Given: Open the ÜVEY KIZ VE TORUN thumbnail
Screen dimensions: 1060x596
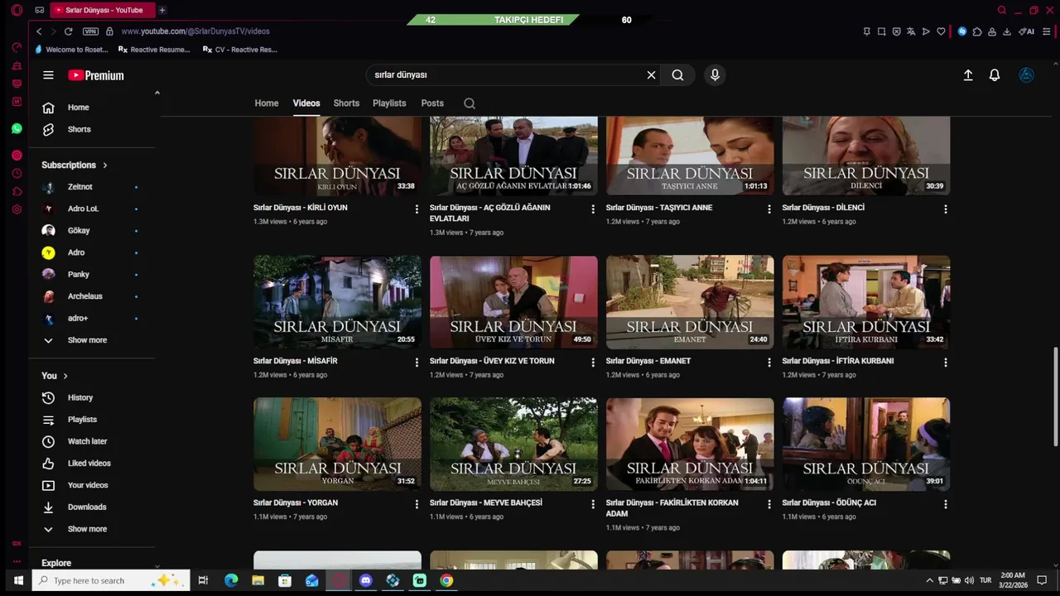Looking at the screenshot, I should (513, 302).
